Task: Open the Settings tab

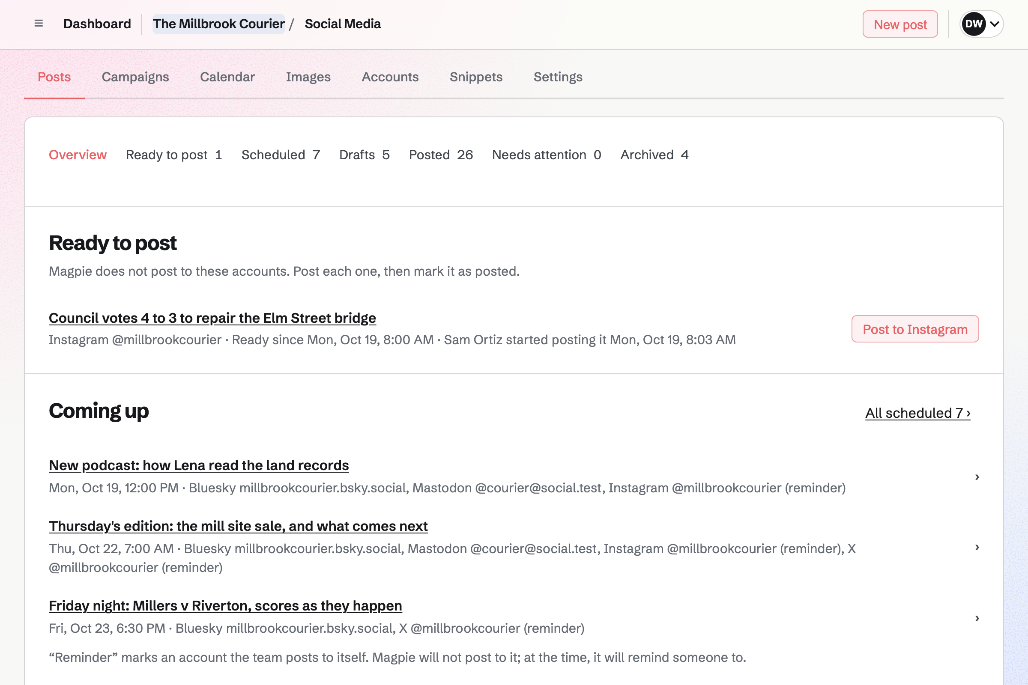Action: pos(558,77)
